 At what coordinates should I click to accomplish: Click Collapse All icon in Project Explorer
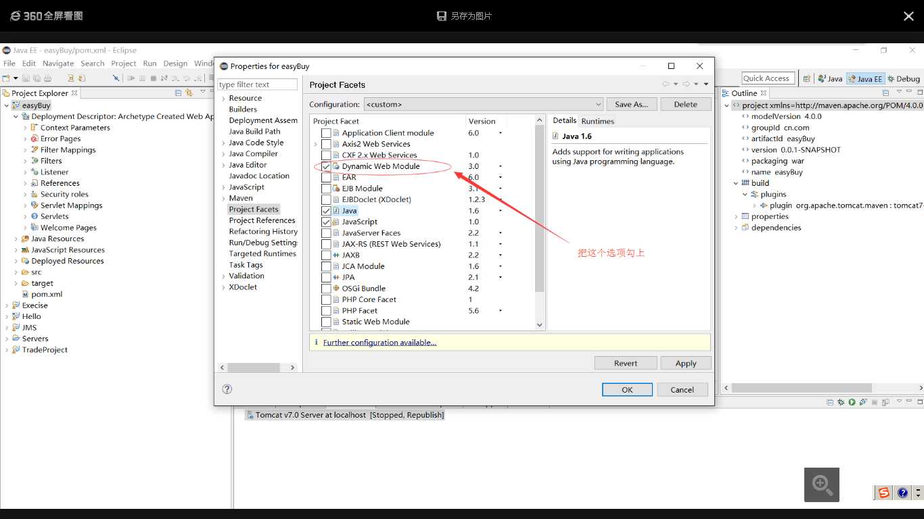pyautogui.click(x=179, y=93)
